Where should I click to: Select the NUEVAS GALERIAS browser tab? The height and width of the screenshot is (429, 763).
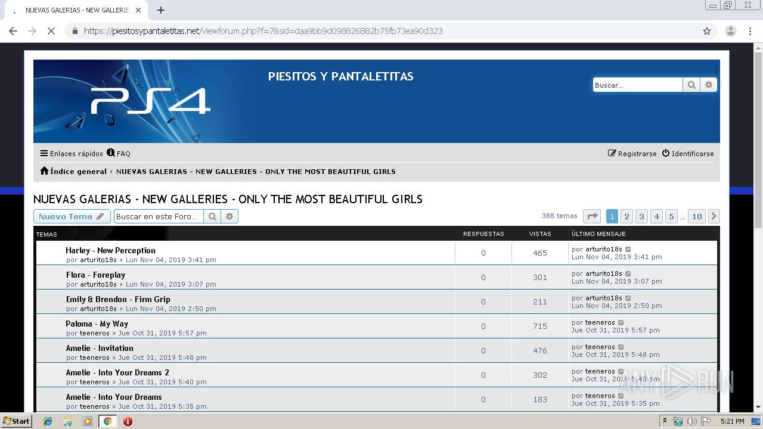(x=77, y=10)
